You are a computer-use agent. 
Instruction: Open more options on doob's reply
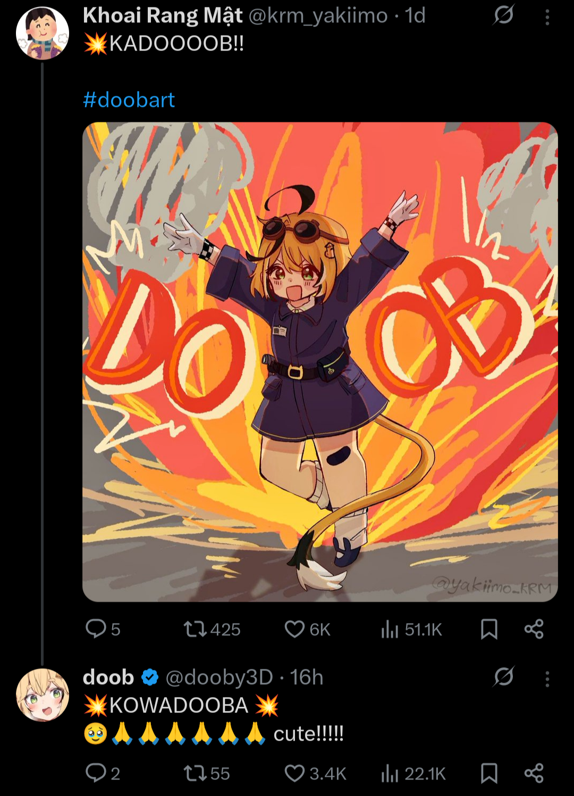547,678
